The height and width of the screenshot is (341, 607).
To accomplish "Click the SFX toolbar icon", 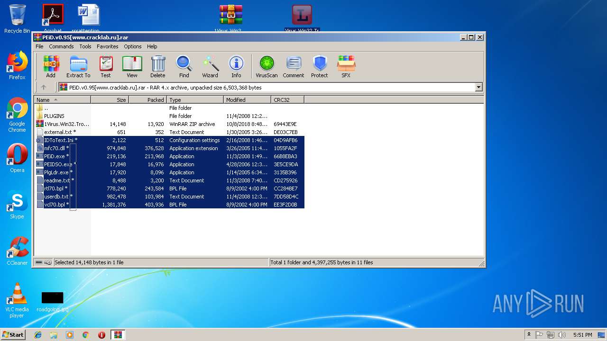I will point(346,66).
